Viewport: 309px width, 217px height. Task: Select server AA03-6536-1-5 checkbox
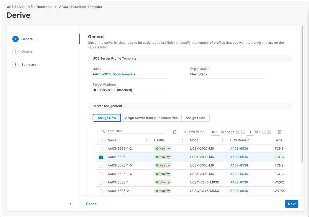coord(101,165)
